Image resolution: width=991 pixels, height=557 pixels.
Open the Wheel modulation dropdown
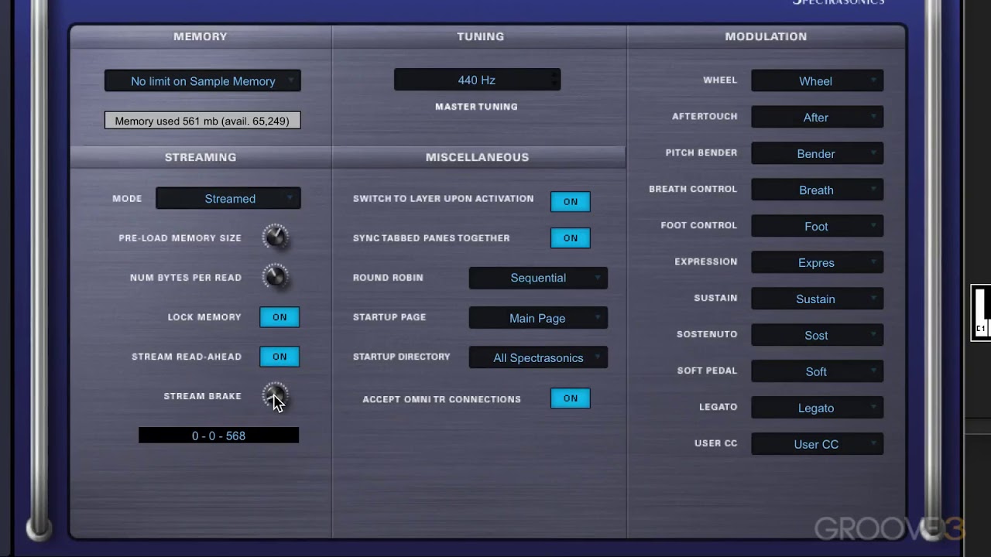pyautogui.click(x=817, y=80)
